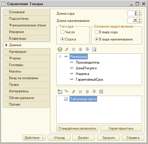Increase Длина наименования with up spinner
Viewport: 148px width, 144px height.
(140, 19)
